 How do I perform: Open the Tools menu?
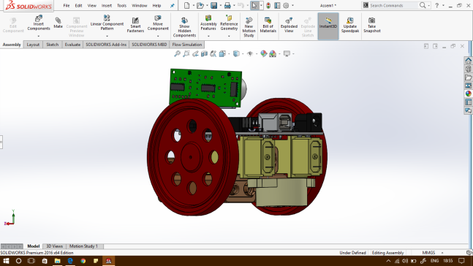pos(121,5)
